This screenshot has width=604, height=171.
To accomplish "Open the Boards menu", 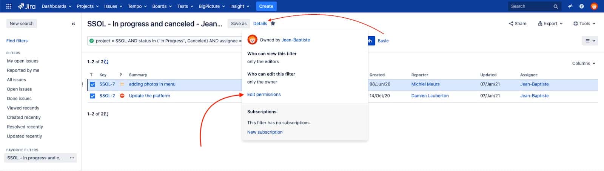I will (162, 6).
